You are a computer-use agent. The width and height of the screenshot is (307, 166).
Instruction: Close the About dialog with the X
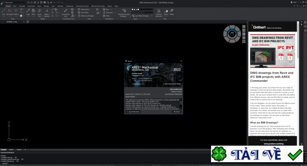pos(181,61)
